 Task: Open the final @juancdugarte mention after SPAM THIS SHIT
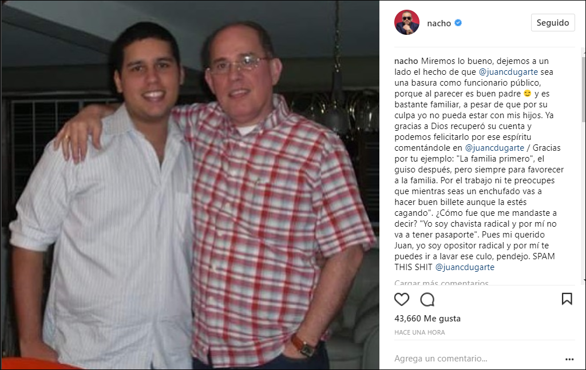(x=465, y=267)
